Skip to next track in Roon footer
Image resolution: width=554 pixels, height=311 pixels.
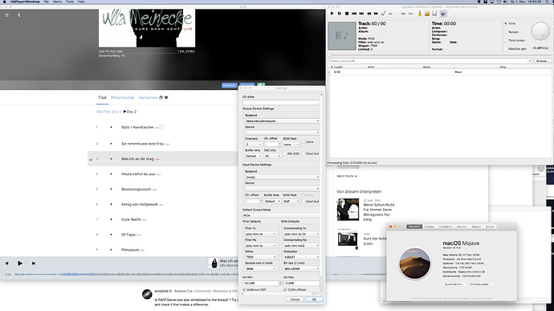click(34, 264)
